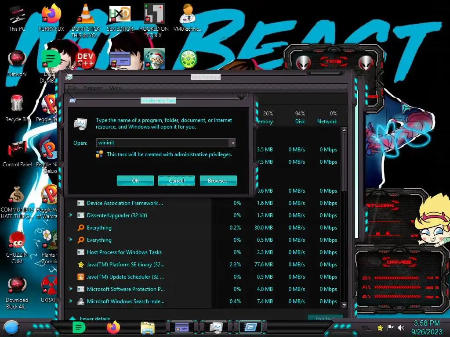Open the View menu in Task Manager
The width and height of the screenshot is (450, 337).
point(115,88)
